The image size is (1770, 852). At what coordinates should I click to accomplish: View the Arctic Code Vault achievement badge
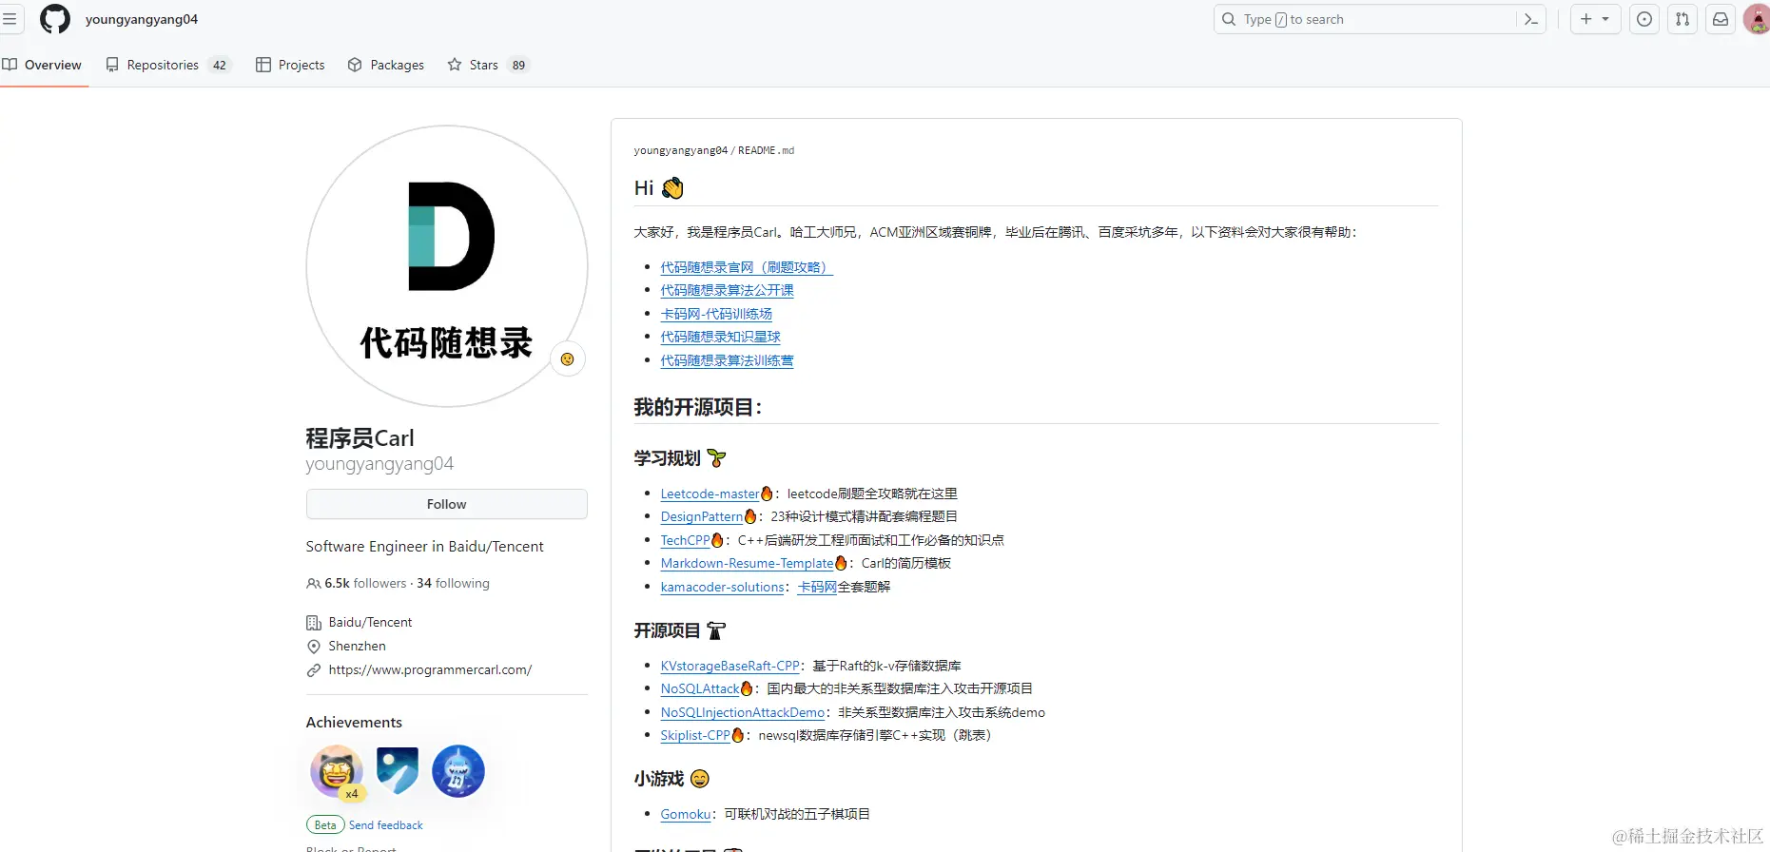[398, 771]
